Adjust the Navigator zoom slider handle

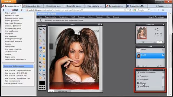(143, 42)
